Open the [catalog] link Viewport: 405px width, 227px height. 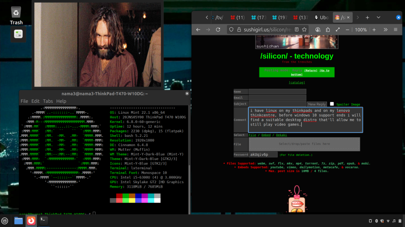point(297,82)
